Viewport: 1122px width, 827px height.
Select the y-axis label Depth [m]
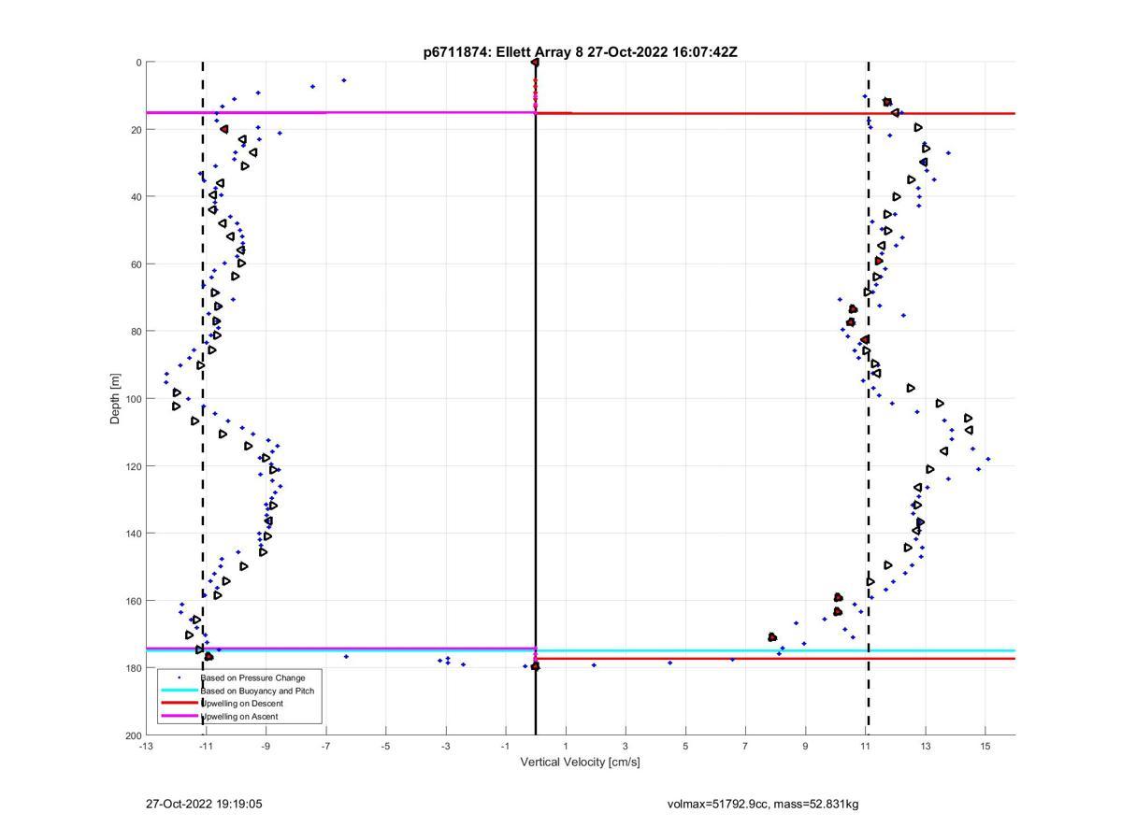[x=116, y=399]
